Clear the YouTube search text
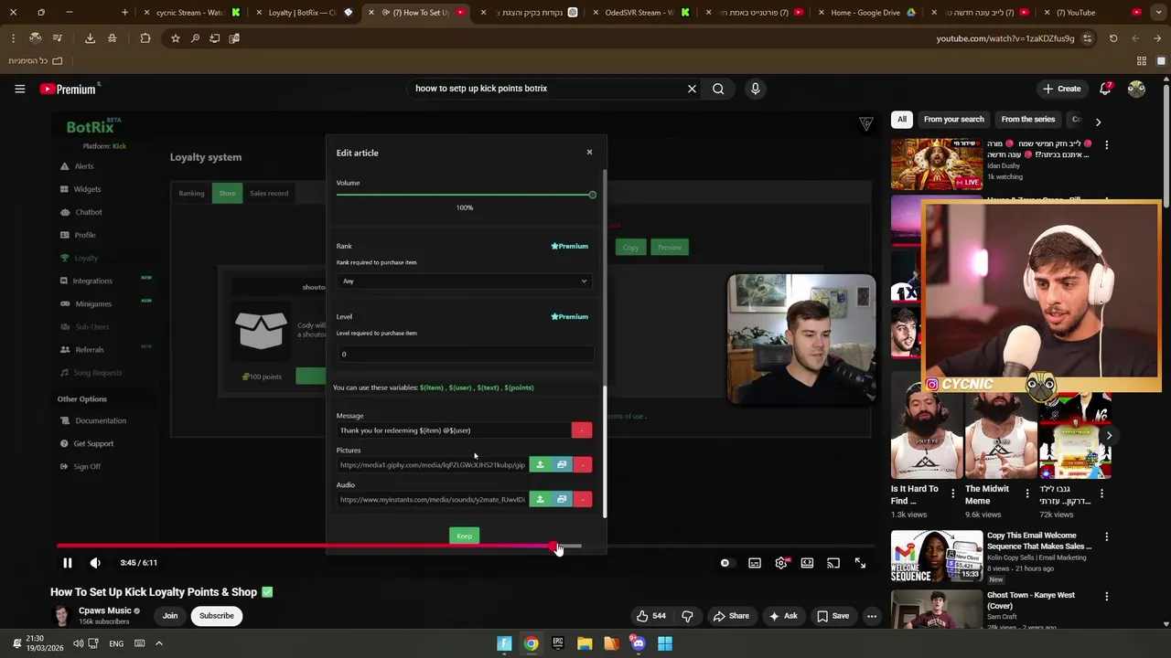Viewport: 1171px width, 658px height. [692, 89]
